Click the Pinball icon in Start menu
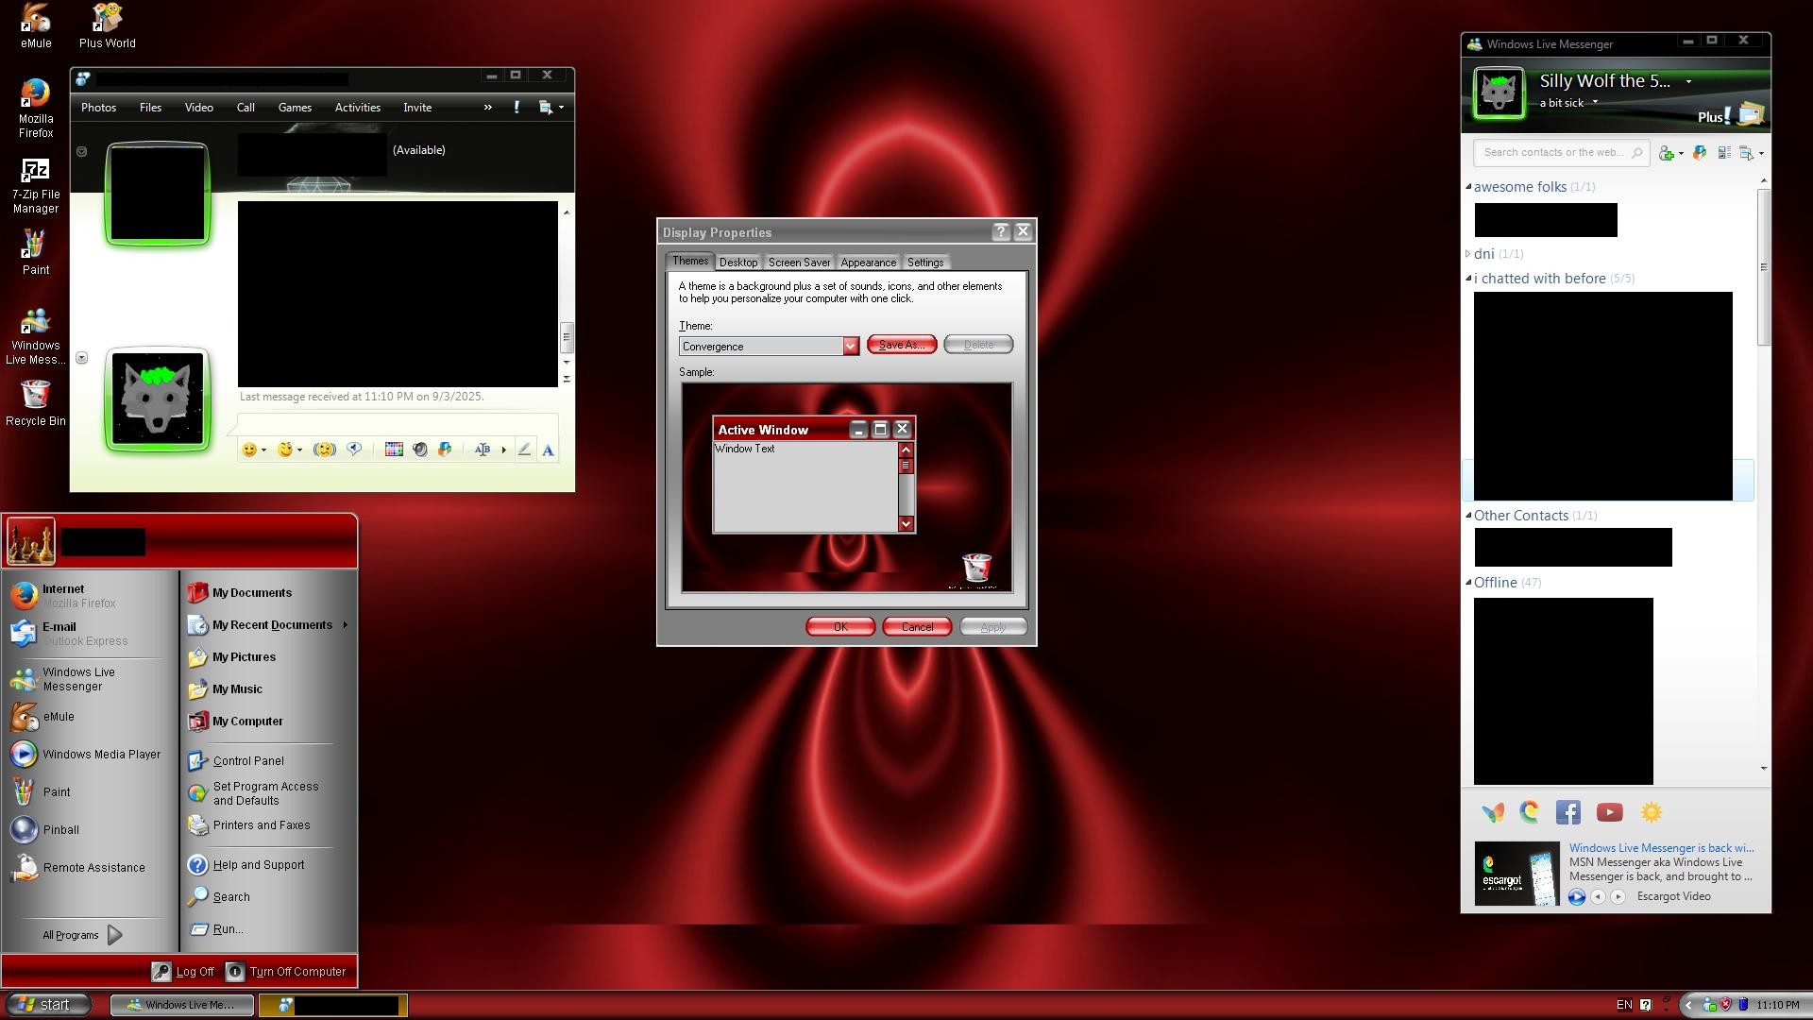The image size is (1813, 1020). 25,829
